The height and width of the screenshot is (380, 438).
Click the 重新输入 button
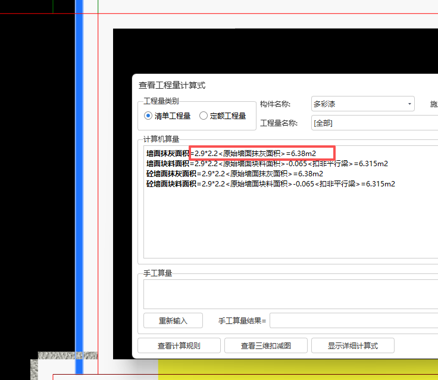point(173,320)
